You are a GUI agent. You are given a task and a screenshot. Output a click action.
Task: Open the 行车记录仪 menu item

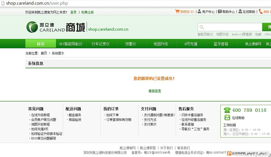[101, 44]
